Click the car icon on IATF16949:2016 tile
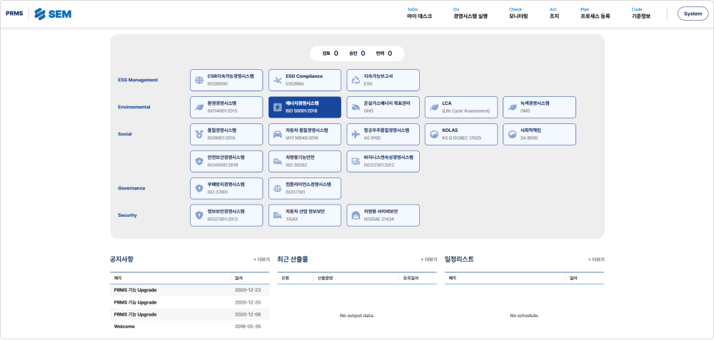The width and height of the screenshot is (714, 340). pos(277,135)
